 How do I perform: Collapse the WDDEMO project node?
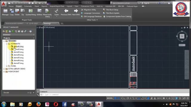4,41
